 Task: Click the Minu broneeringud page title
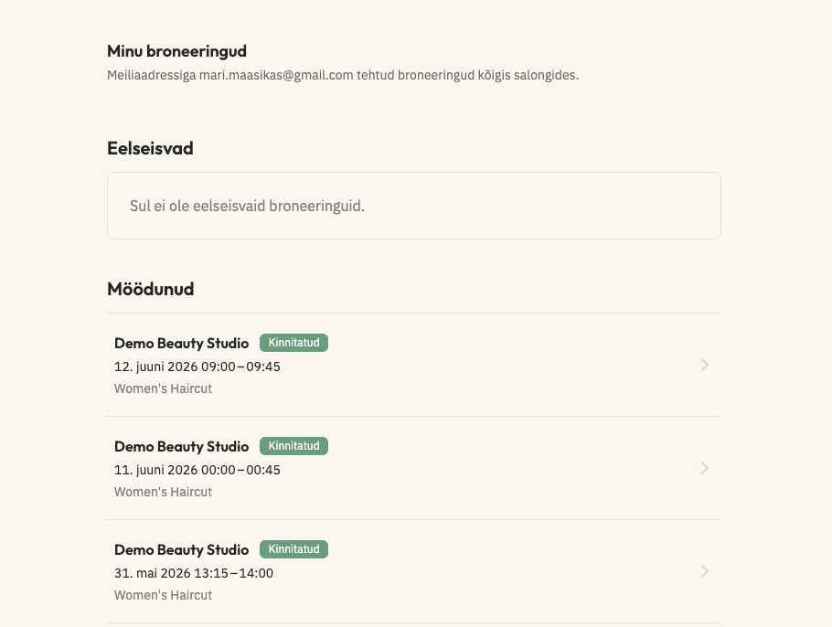[176, 51]
